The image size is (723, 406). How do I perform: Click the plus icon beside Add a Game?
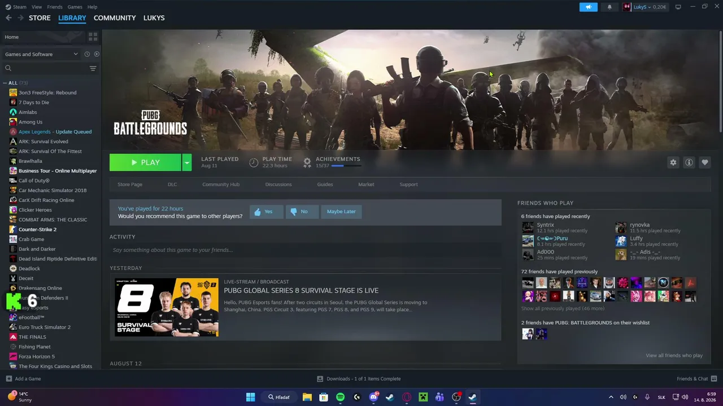[x=8, y=379]
